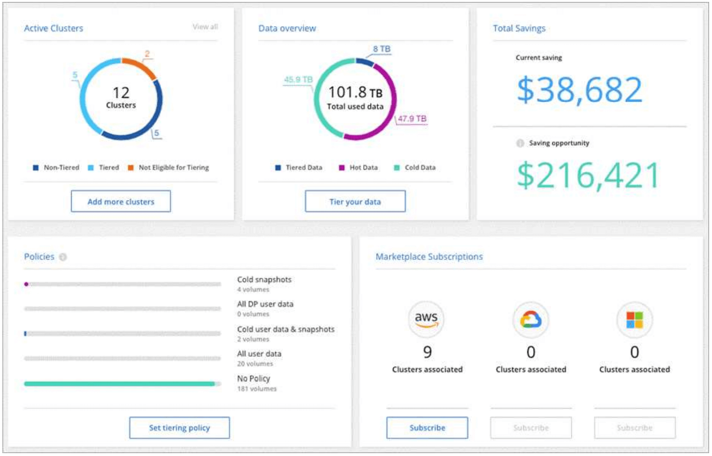Click Policies heading

pyautogui.click(x=39, y=257)
